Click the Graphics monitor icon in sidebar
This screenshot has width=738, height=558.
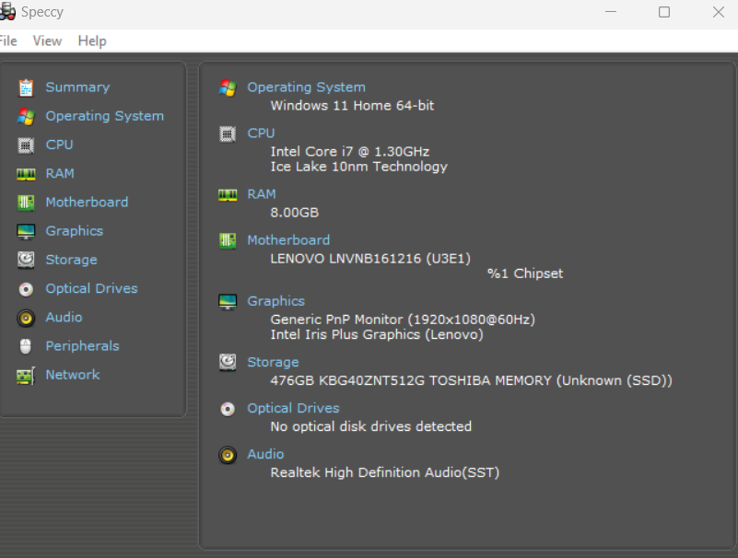[26, 231]
